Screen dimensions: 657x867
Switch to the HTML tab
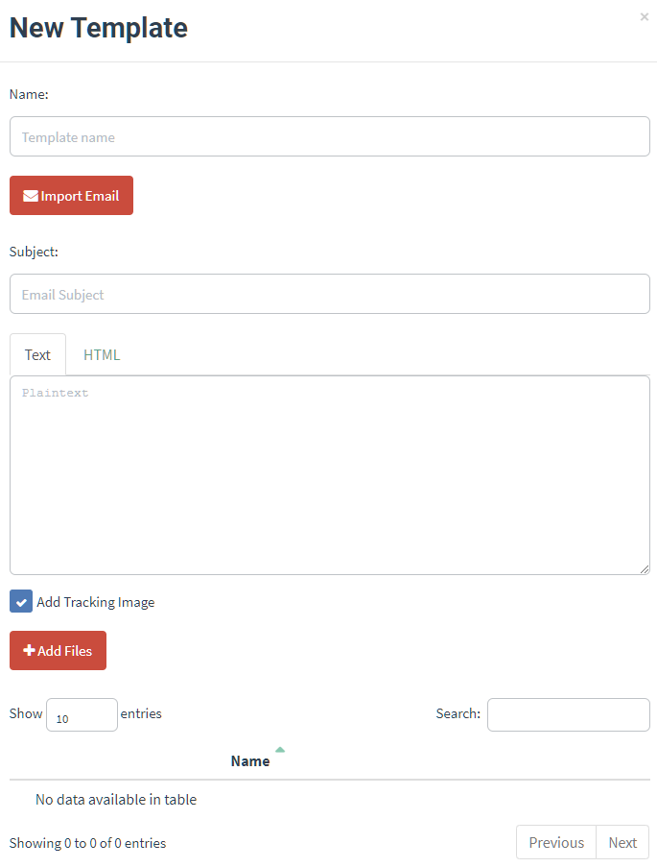point(101,354)
